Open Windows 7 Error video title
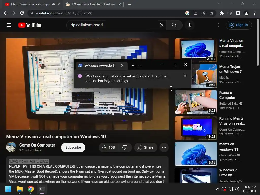The width and height of the screenshot is (260, 195). pos(228,173)
